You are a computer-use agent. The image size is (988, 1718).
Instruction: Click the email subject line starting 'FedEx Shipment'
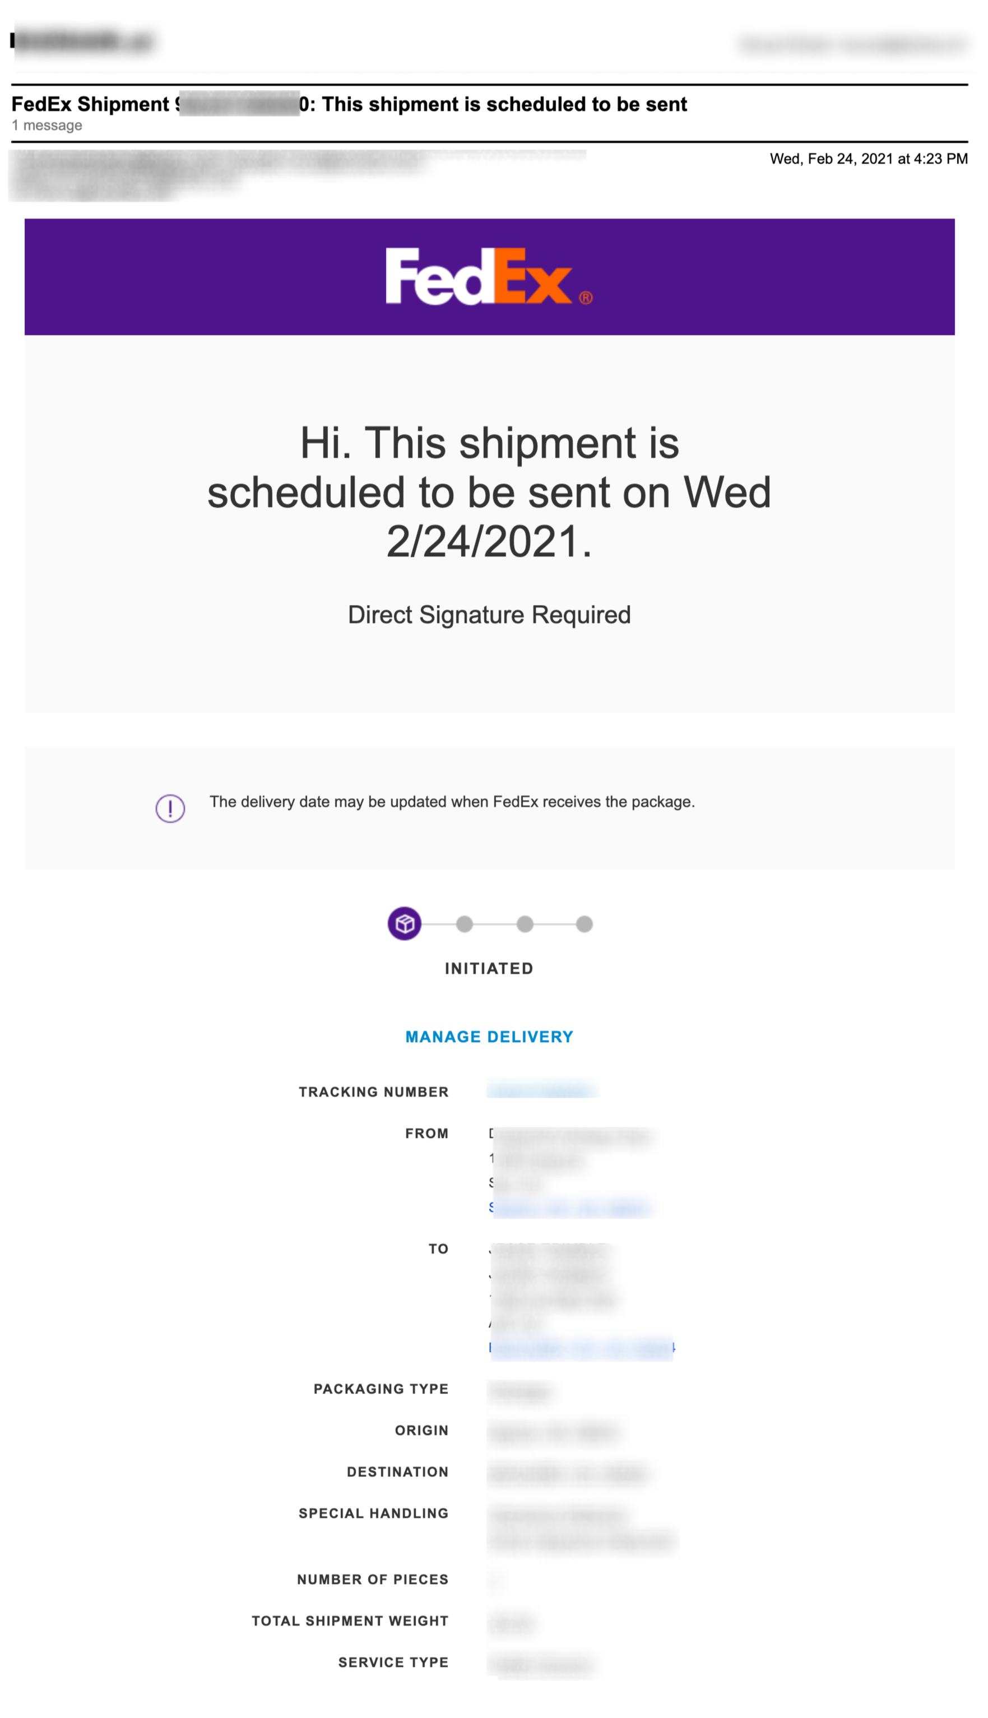tap(349, 104)
